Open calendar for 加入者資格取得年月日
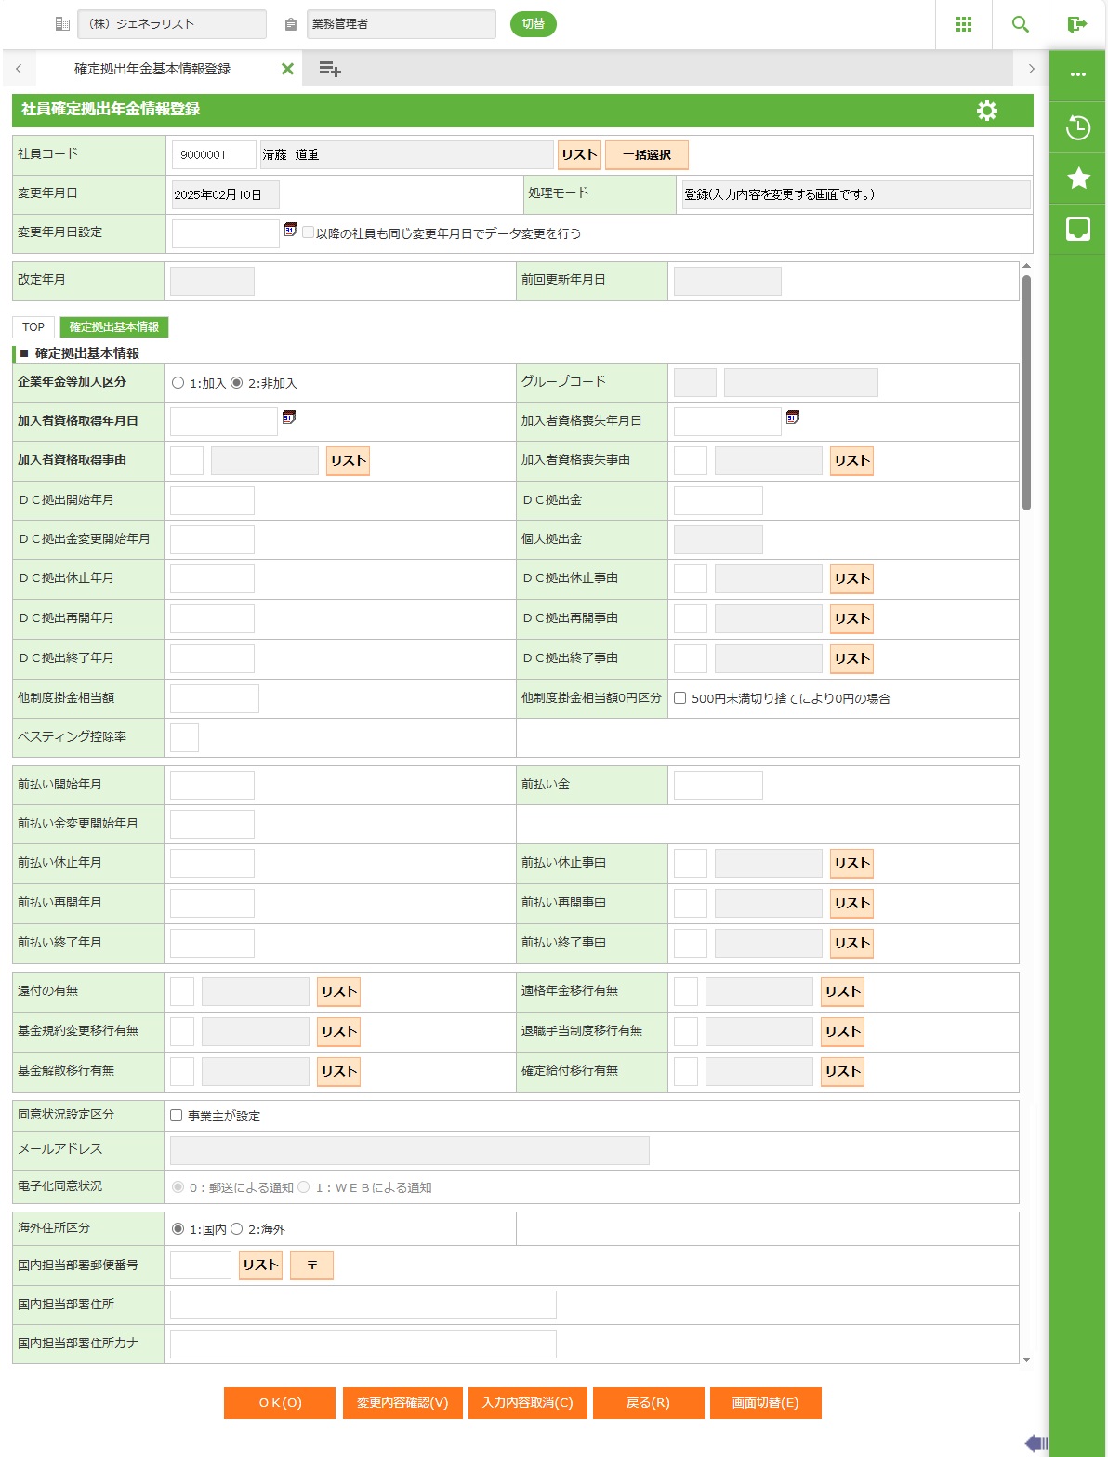Screen dimensions: 1108x1457 (x=288, y=417)
